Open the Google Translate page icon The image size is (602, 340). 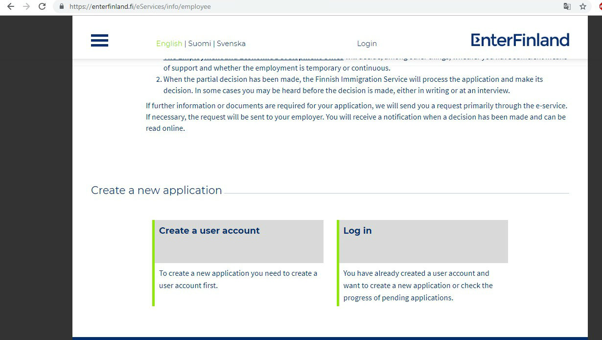[x=567, y=7]
